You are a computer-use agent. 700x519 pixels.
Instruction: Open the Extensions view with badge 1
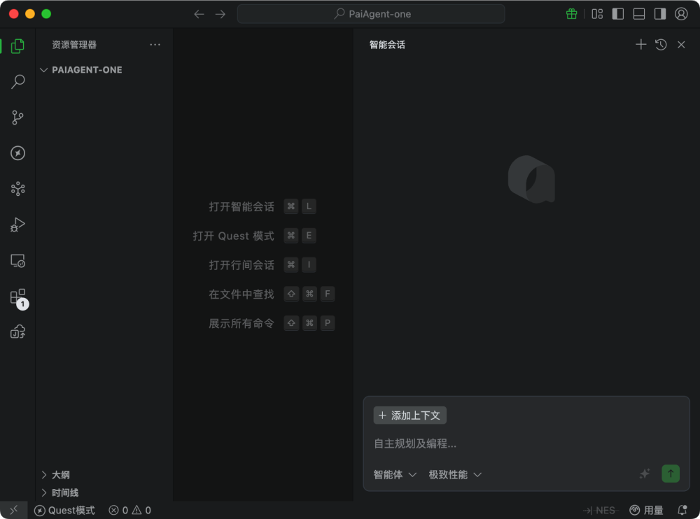17,296
